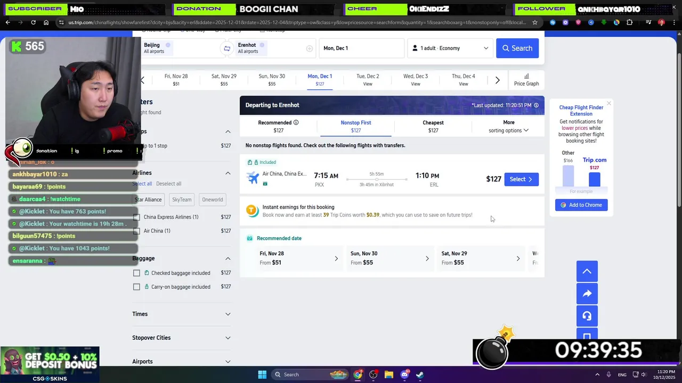
Task: Switch to the Recommended sort tab
Action: click(x=278, y=127)
